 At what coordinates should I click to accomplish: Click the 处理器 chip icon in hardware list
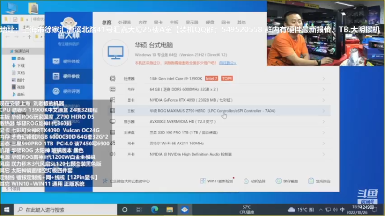coord(113,78)
